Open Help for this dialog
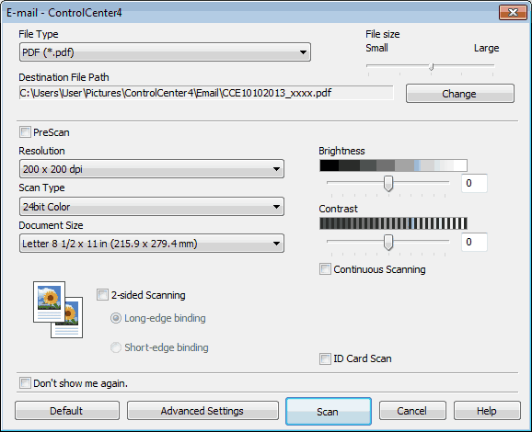Screen dimensions: 532x432 click(487, 411)
